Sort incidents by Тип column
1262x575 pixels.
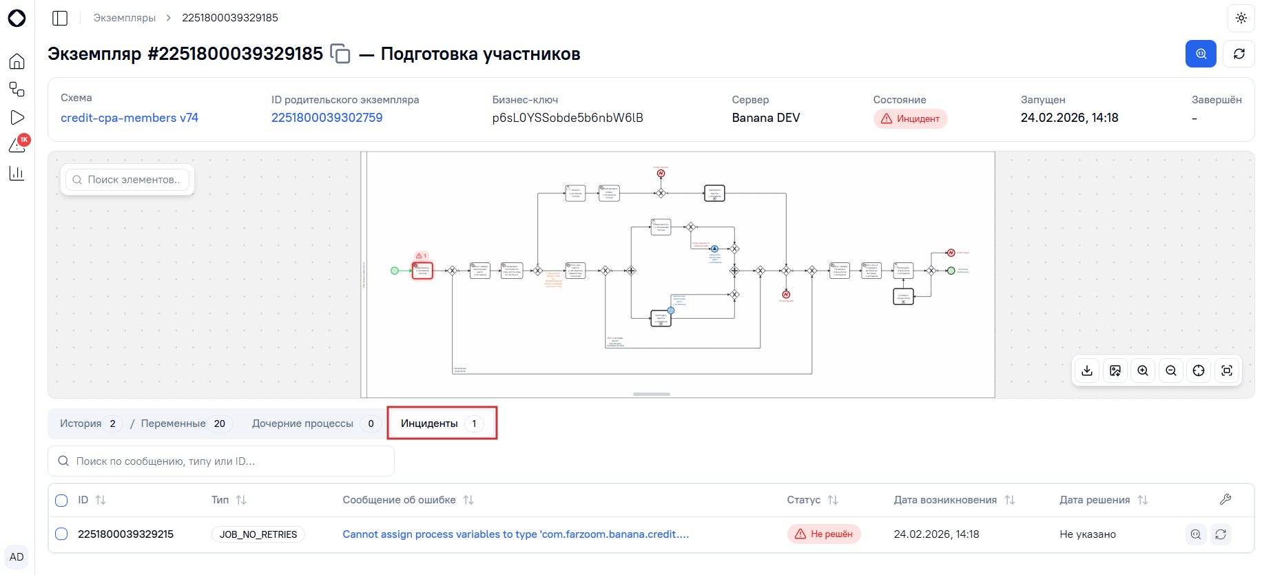click(x=241, y=500)
